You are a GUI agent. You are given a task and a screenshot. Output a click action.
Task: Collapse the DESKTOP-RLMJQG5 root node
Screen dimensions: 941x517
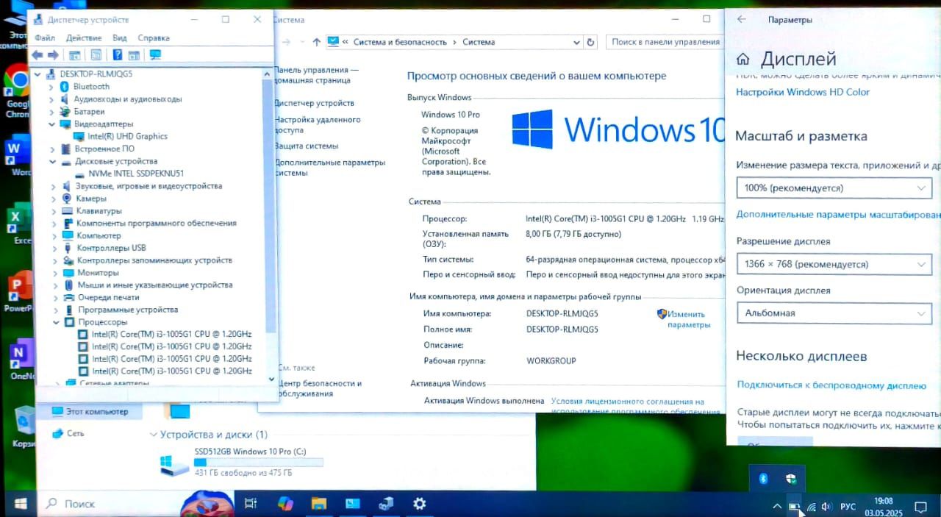pyautogui.click(x=38, y=74)
